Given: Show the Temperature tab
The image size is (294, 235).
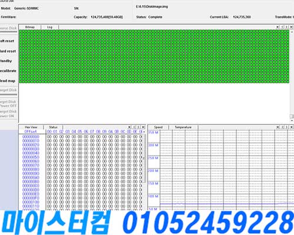Looking at the screenshot, I should click(x=183, y=127).
